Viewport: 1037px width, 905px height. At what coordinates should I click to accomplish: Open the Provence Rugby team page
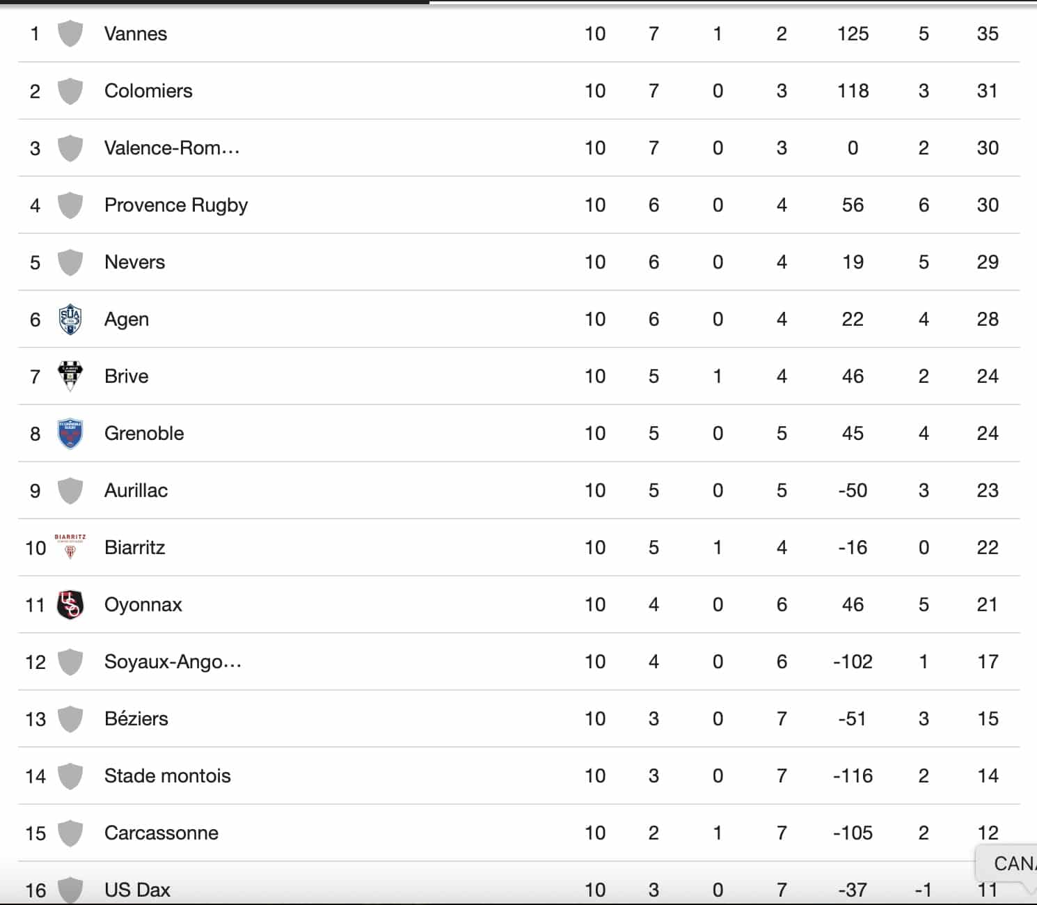176,205
